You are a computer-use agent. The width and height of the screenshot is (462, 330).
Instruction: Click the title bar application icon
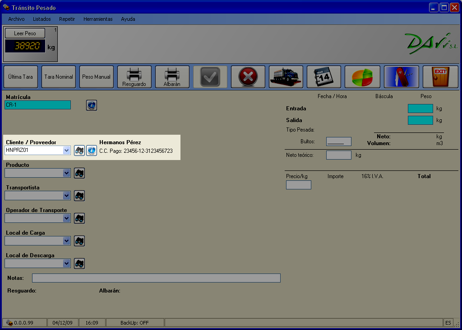[x=6, y=7]
